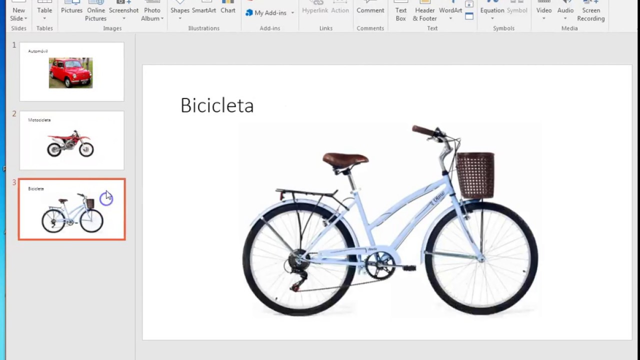Click the Video button
Image resolution: width=640 pixels, height=360 pixels.
pyautogui.click(x=544, y=7)
